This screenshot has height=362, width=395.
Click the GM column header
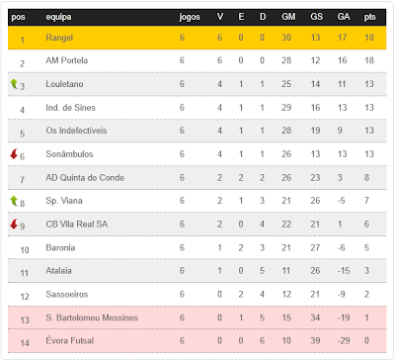click(x=288, y=17)
